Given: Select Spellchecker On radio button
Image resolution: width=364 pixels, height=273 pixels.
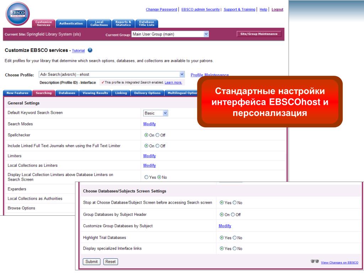Looking at the screenshot, I should 146,135.
